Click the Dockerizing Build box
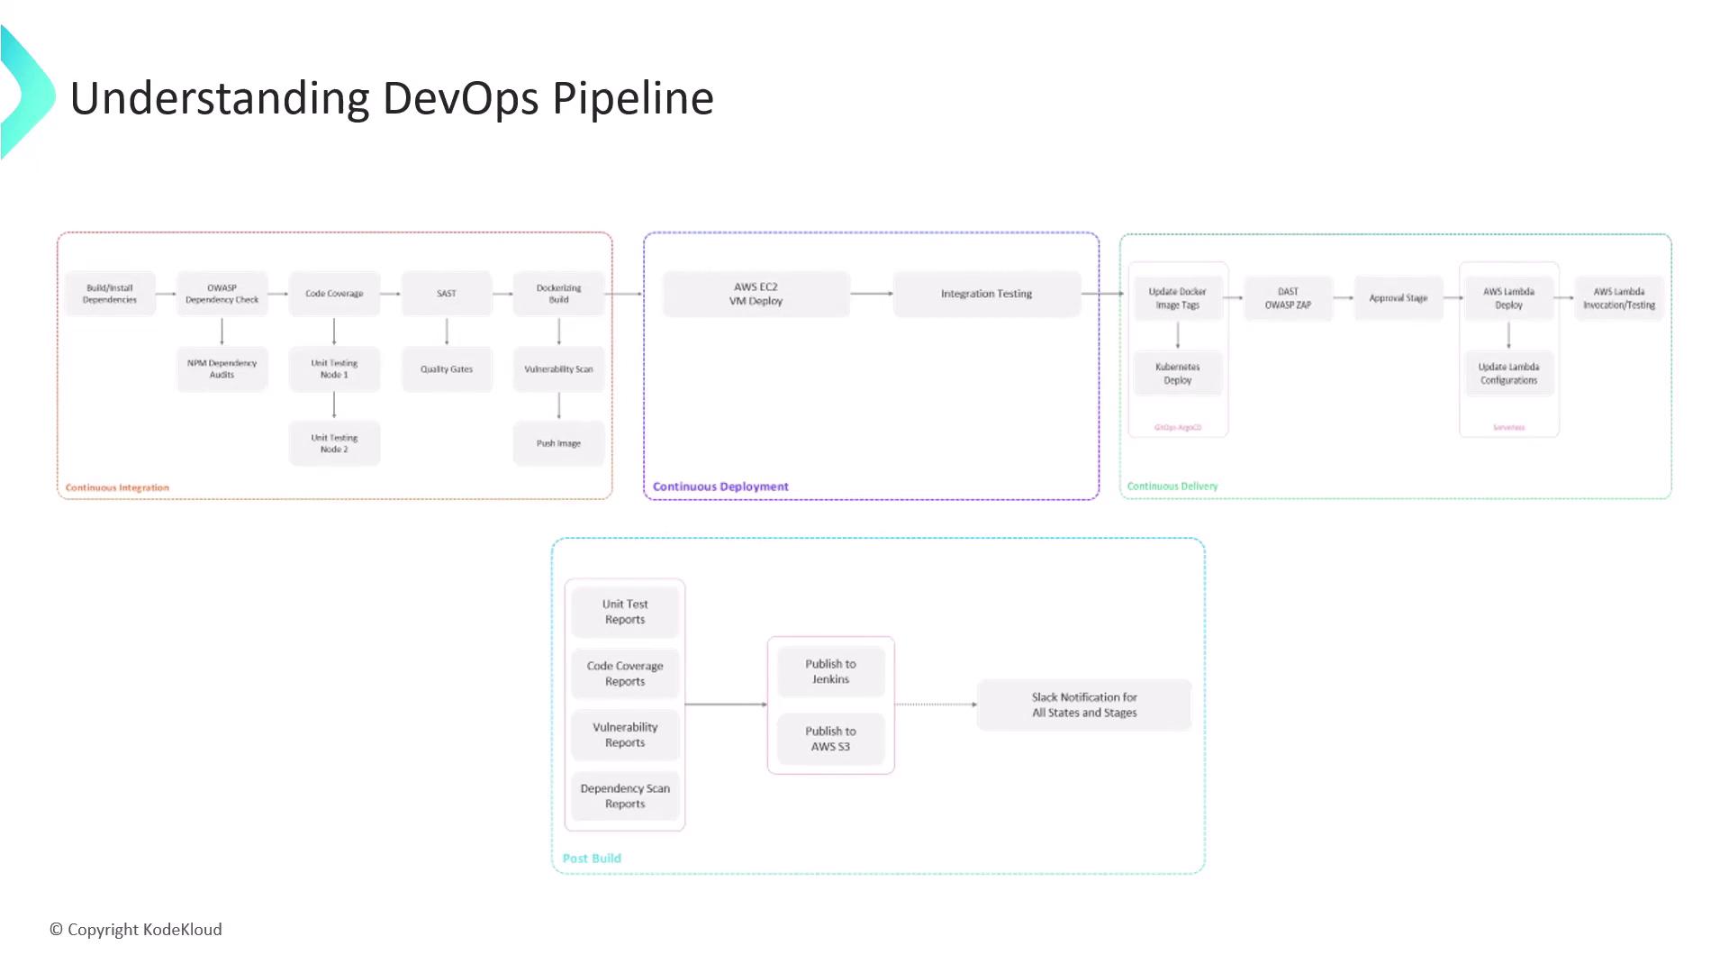The height and width of the screenshot is (973, 1729). tap(558, 294)
